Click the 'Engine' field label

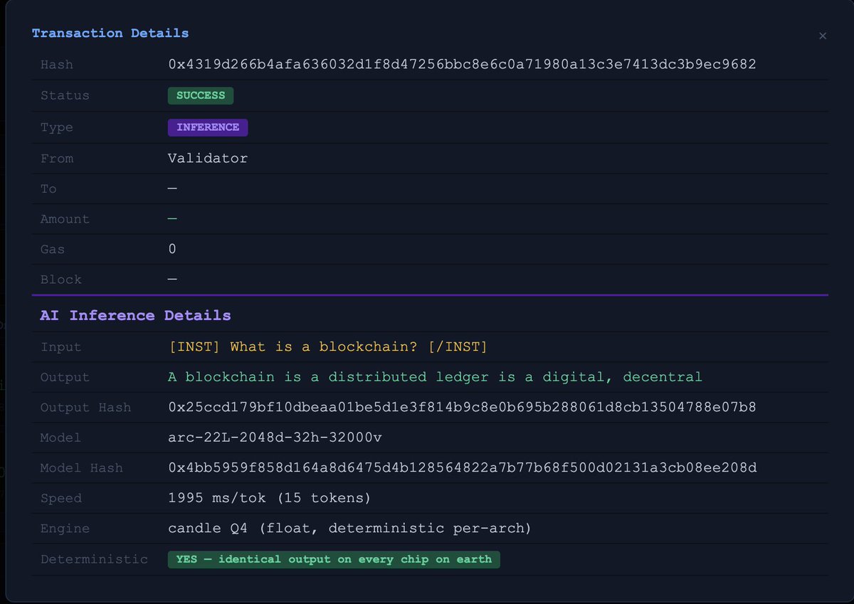(65, 529)
